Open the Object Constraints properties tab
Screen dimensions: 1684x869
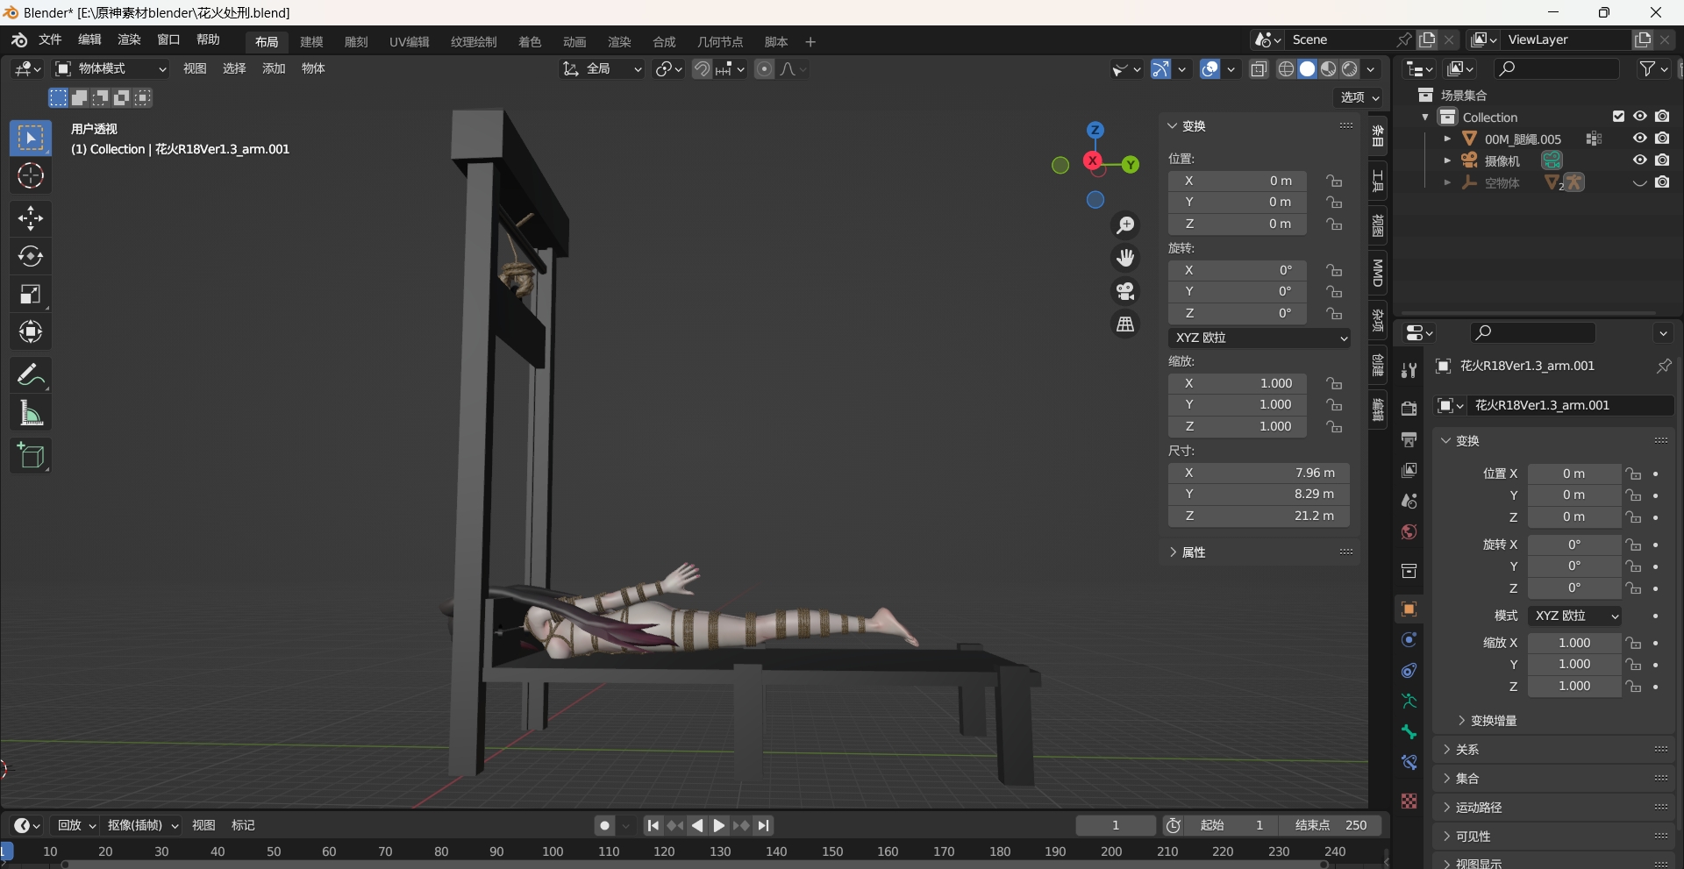1409,671
